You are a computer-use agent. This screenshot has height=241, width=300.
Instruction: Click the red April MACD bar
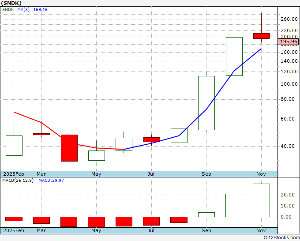click(x=69, y=222)
